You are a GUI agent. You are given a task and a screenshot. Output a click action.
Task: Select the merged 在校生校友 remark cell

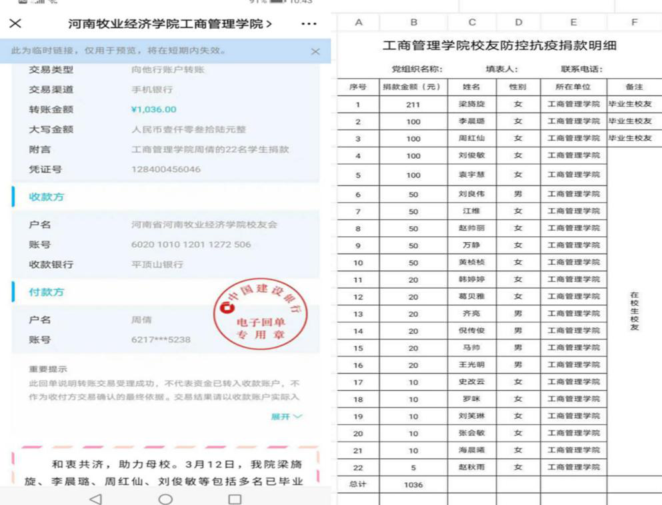[x=634, y=311]
